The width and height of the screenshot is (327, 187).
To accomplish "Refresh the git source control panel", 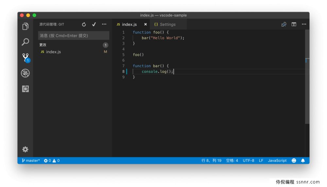I will (84, 24).
